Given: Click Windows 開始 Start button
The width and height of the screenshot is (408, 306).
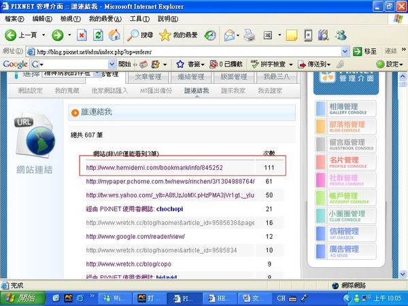Looking at the screenshot, I should 23,299.
